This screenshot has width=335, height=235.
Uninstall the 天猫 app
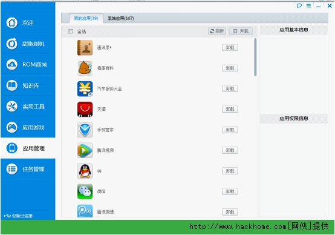click(x=230, y=109)
